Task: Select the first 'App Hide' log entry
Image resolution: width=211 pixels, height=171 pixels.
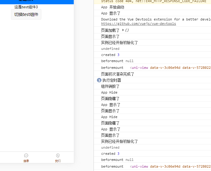Action: pos(152,92)
